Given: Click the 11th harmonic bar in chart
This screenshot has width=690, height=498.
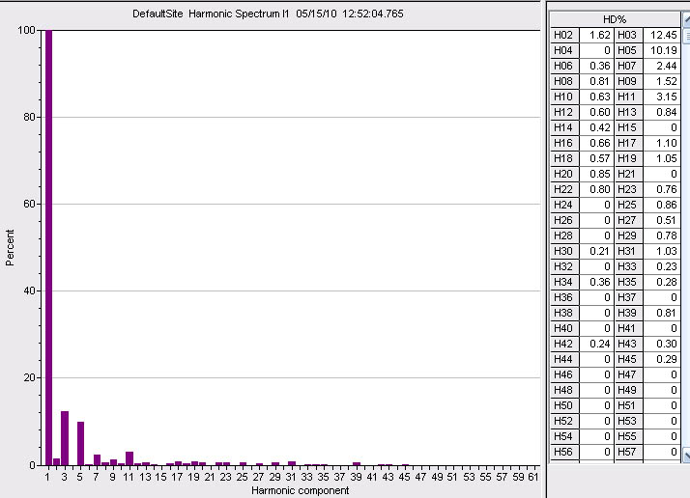Looking at the screenshot, I should tap(129, 458).
